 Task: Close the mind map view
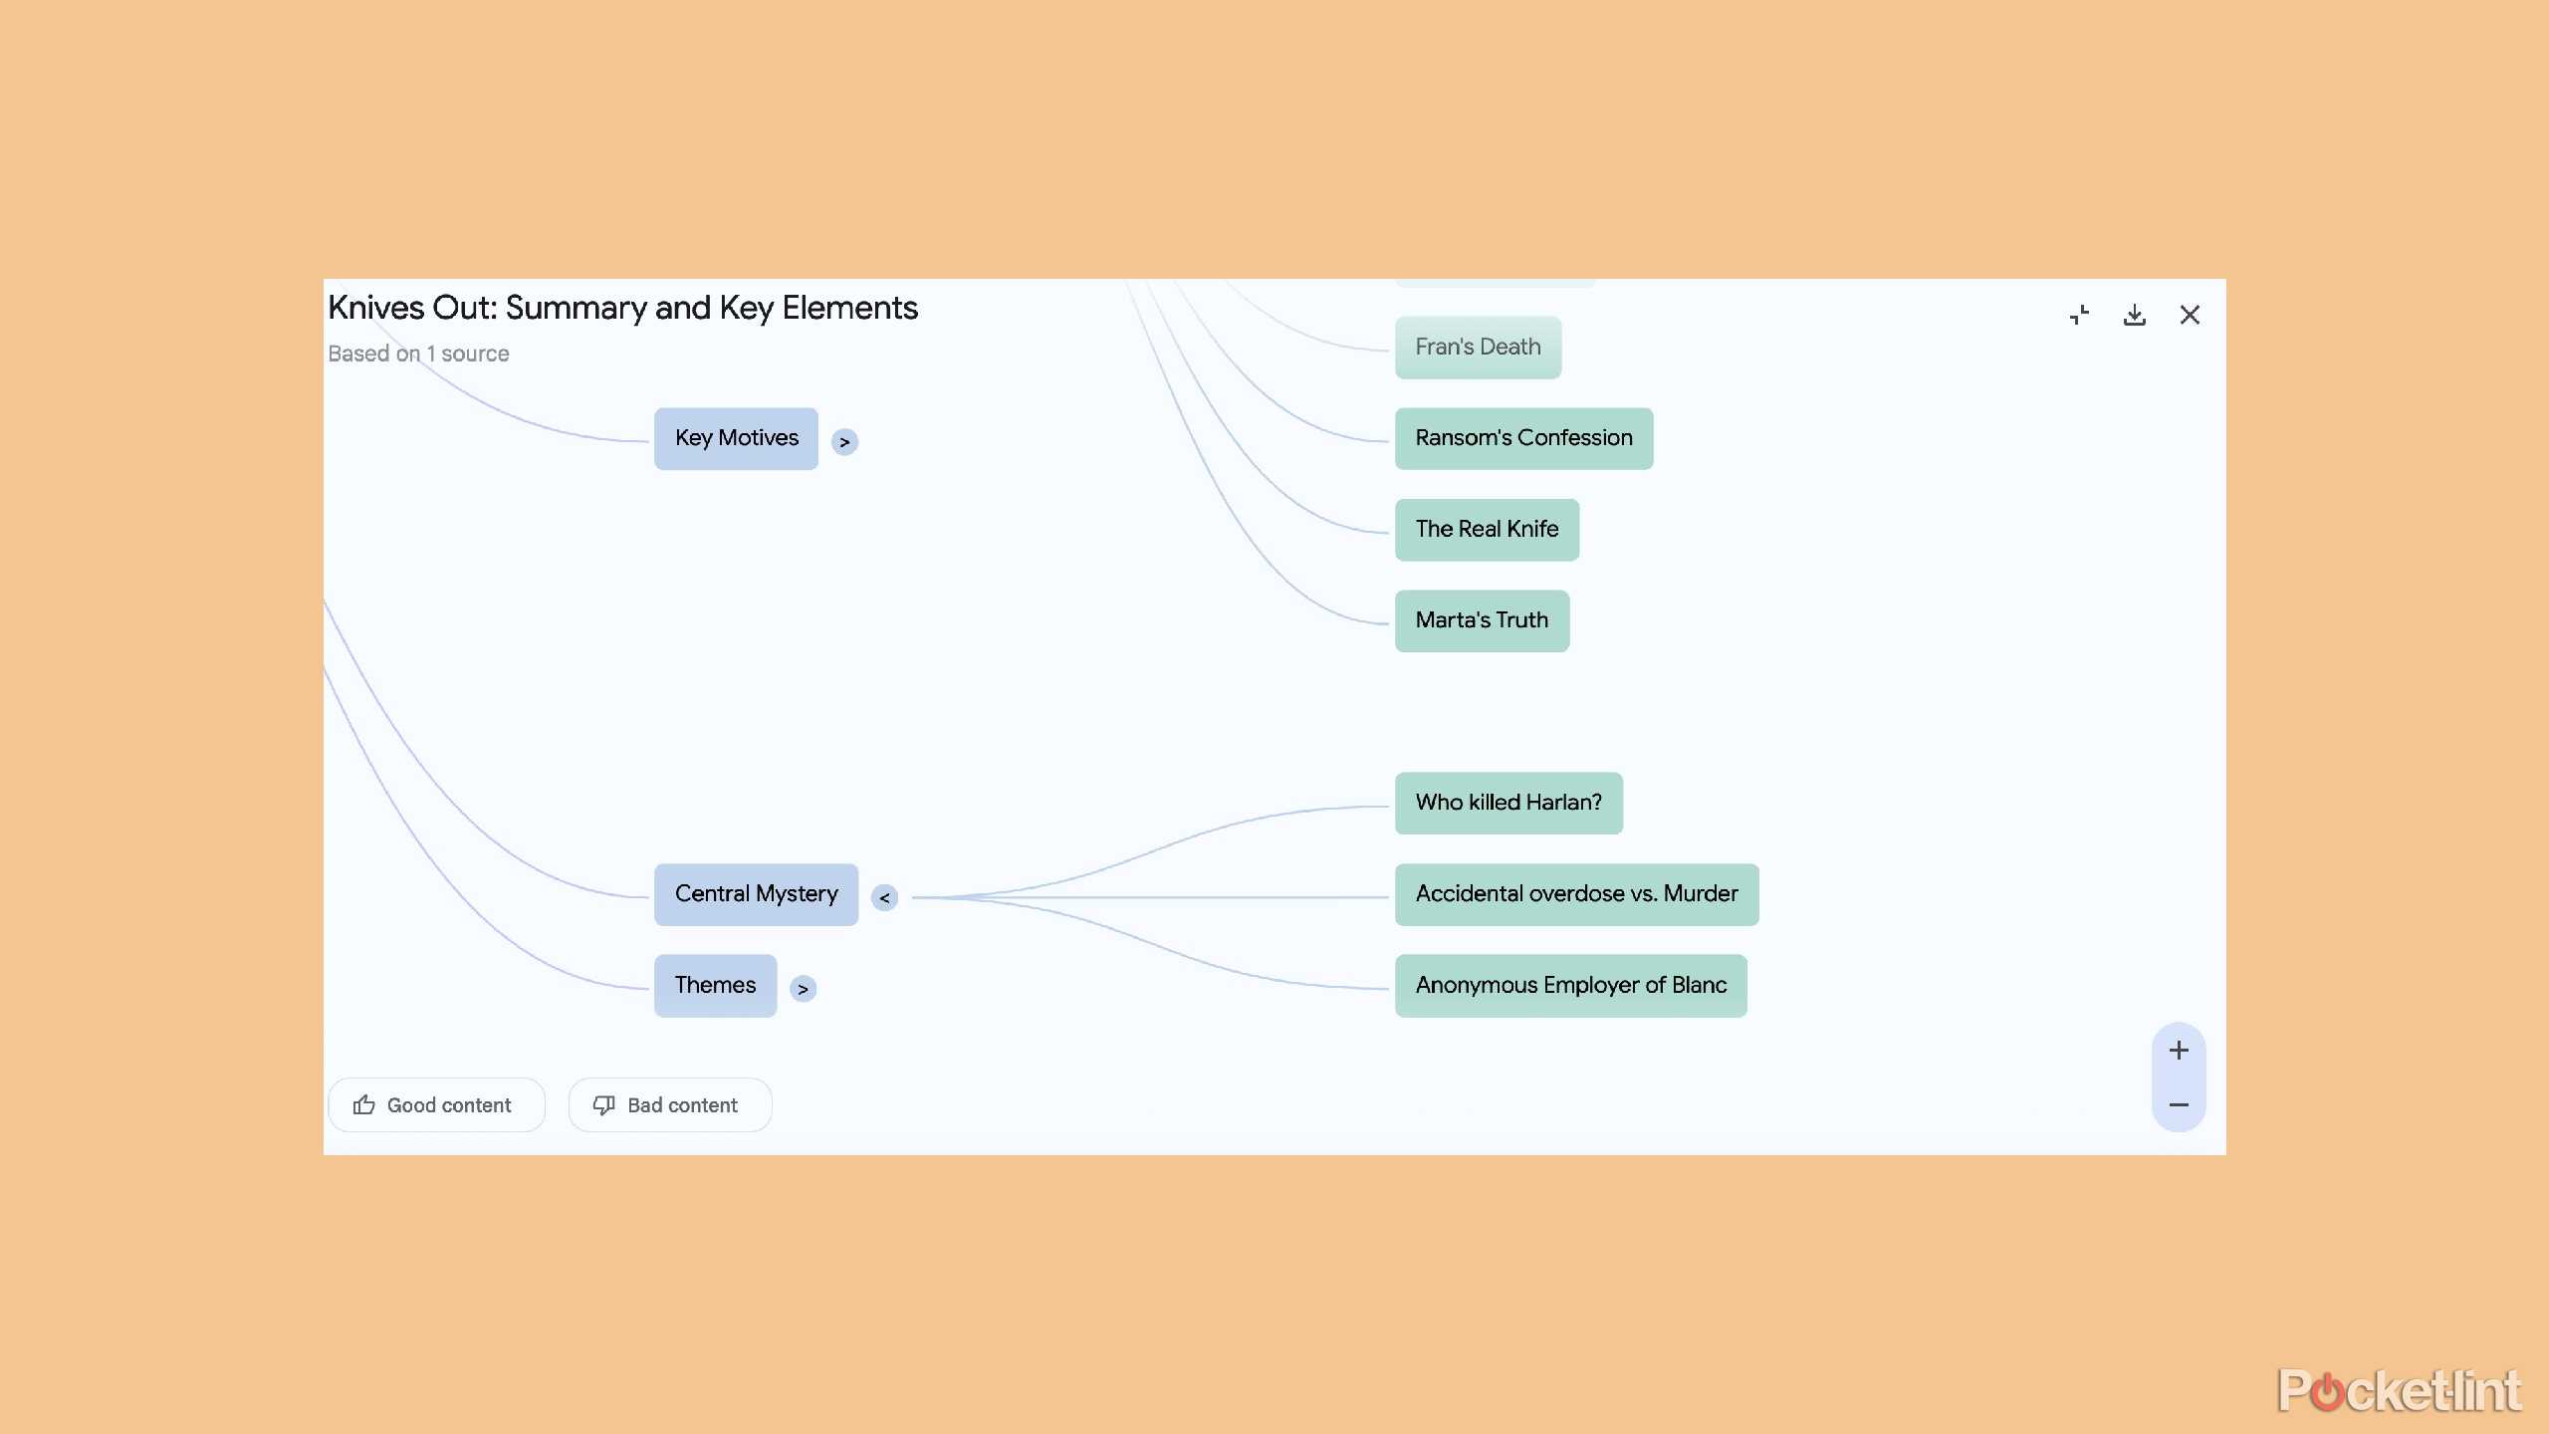[2190, 314]
